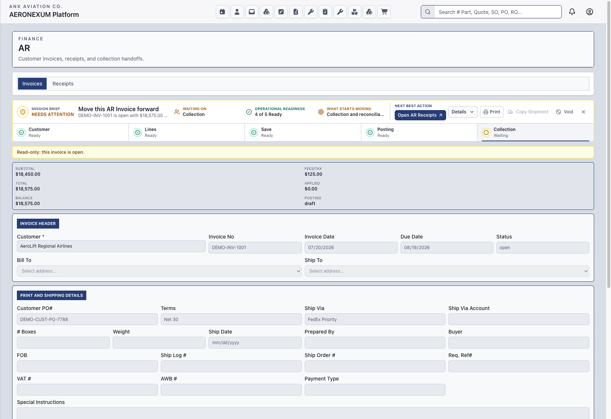This screenshot has width=611, height=419.
Task: Select the Save Ready step
Action: coord(303,132)
